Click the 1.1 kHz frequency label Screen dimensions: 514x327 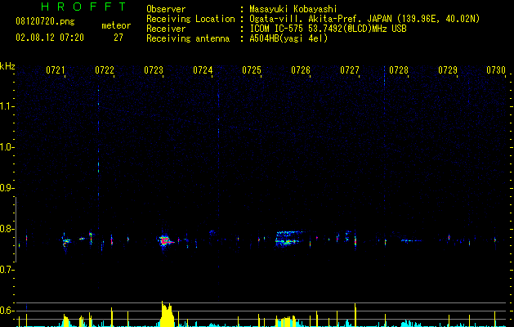pos(7,106)
